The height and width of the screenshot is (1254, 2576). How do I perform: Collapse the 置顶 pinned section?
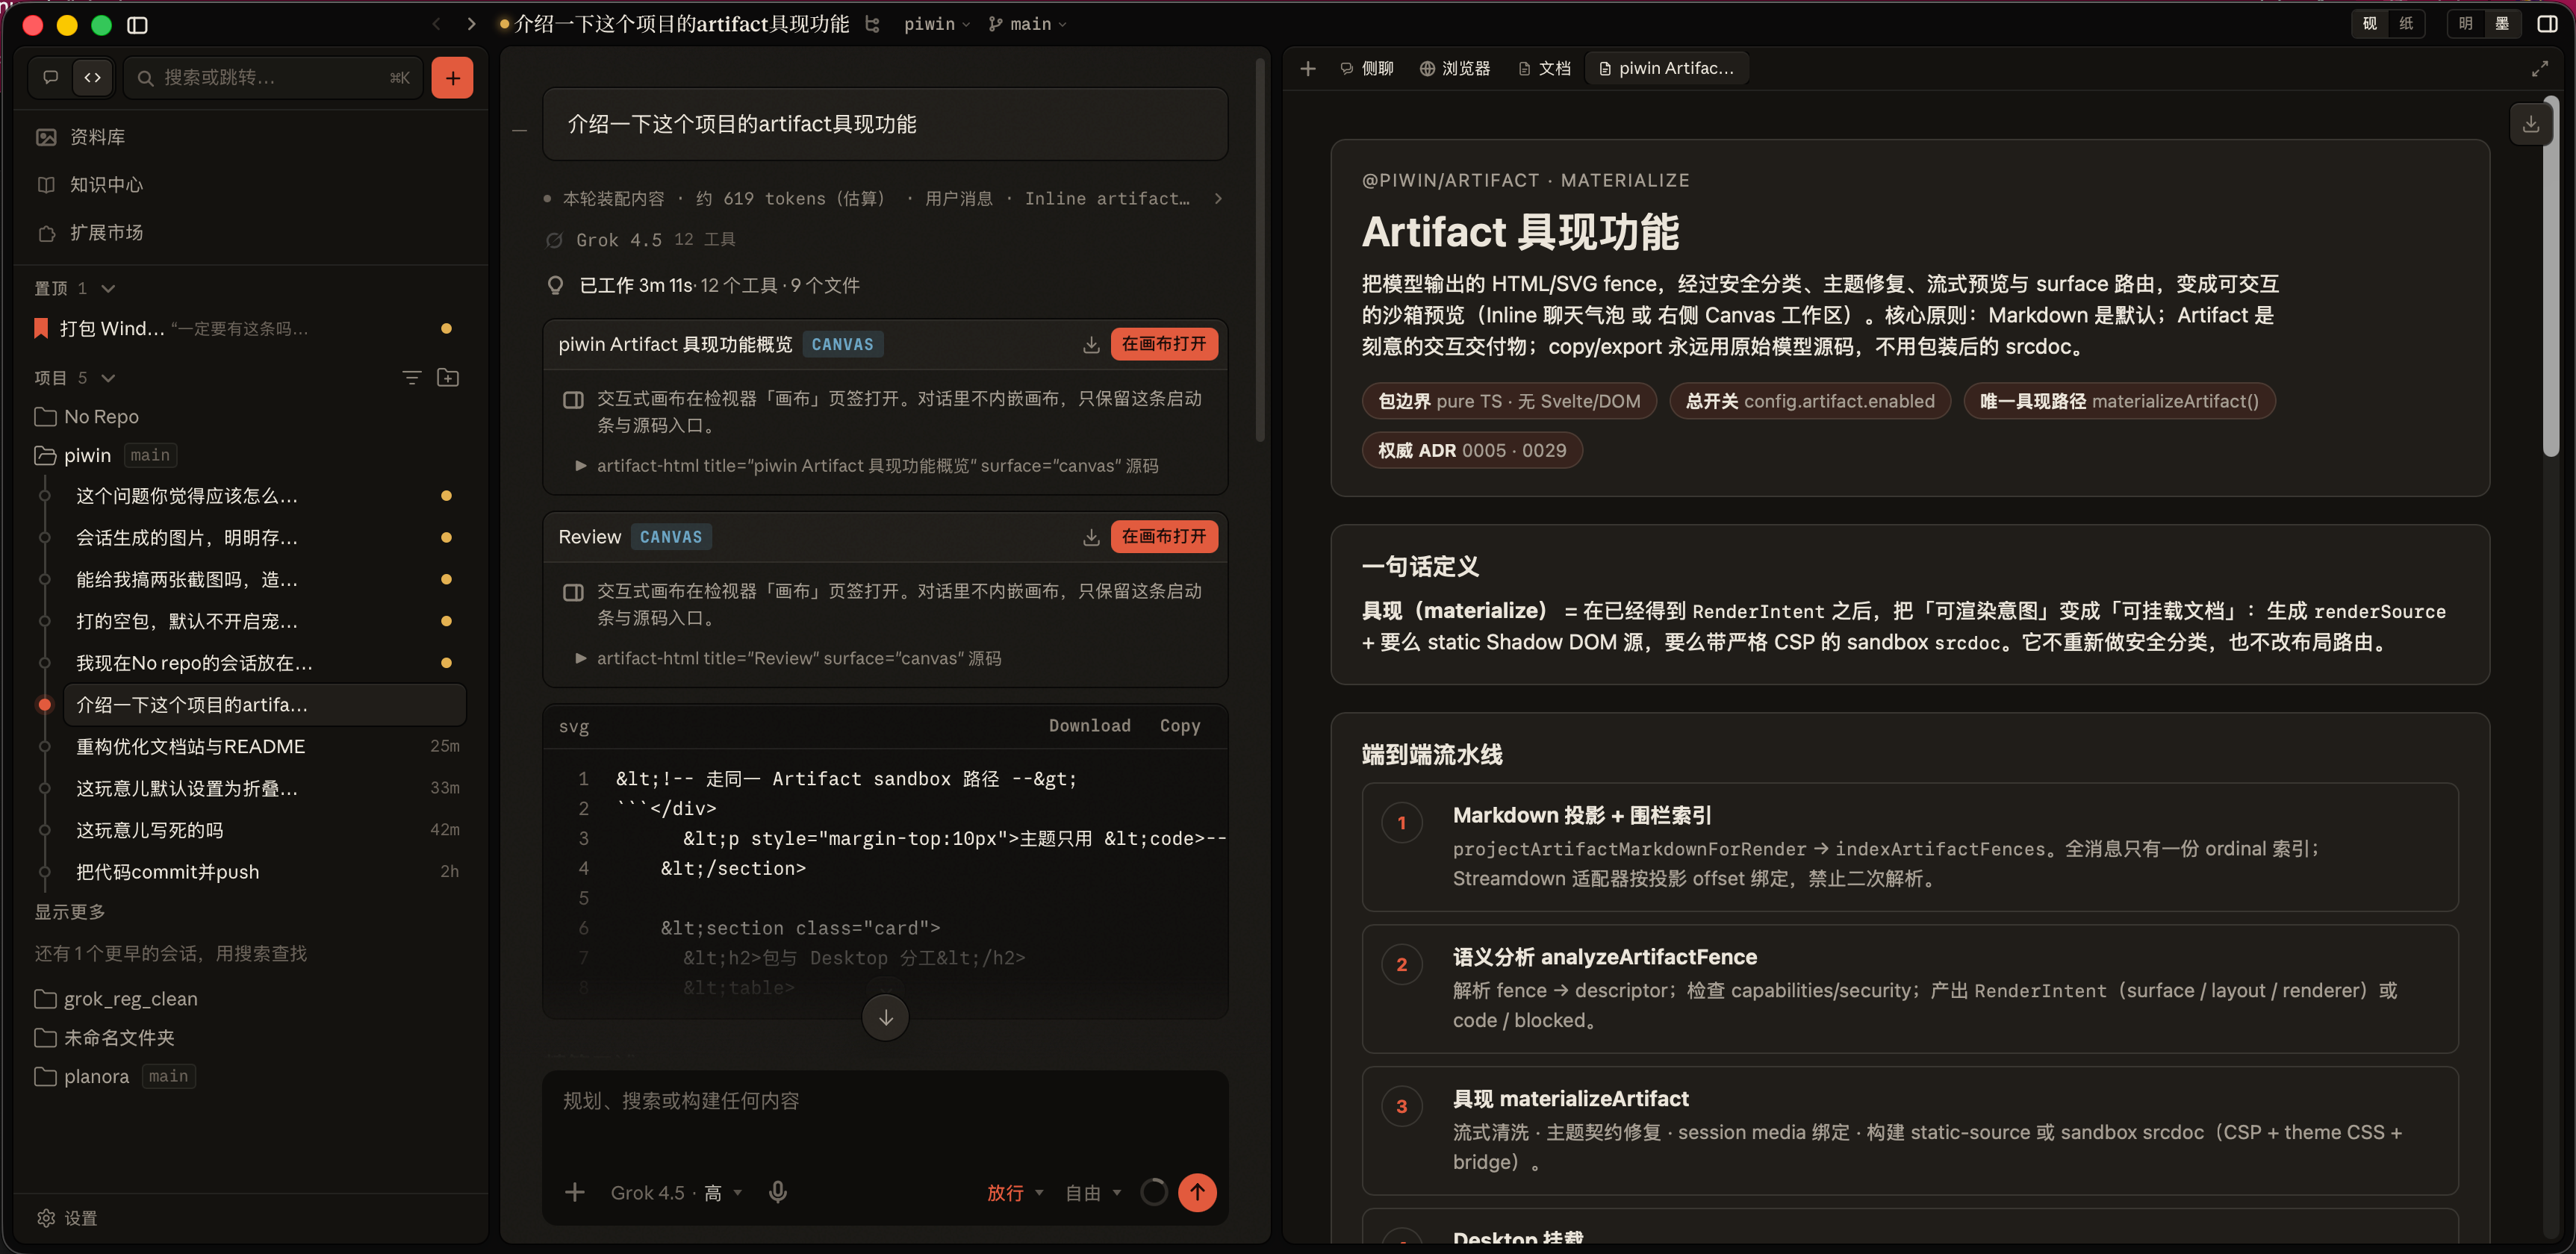click(108, 288)
